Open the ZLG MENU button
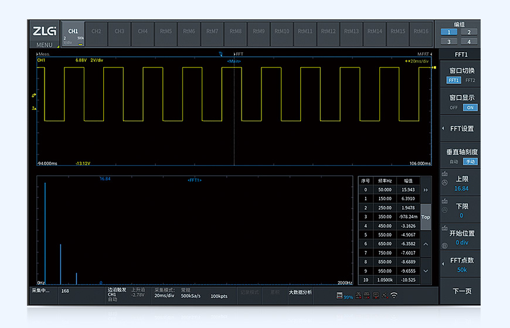The height and width of the screenshot is (328, 510). (x=44, y=35)
